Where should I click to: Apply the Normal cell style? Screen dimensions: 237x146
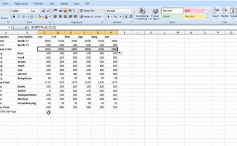[172, 11]
